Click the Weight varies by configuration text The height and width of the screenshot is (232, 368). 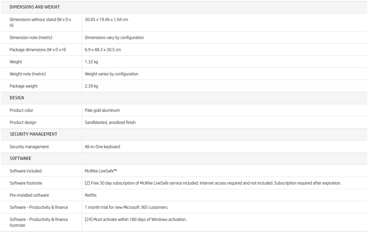111,74
